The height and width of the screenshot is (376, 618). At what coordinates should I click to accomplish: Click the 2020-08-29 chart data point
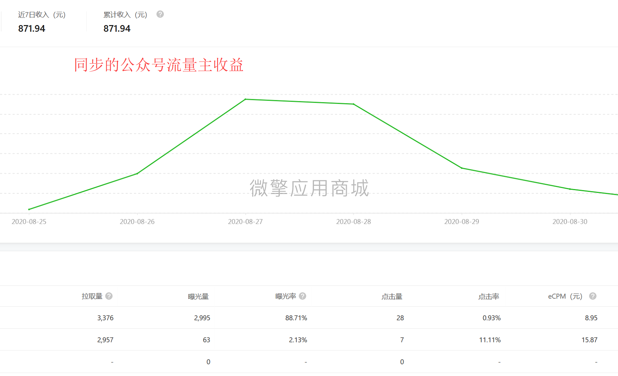(462, 168)
